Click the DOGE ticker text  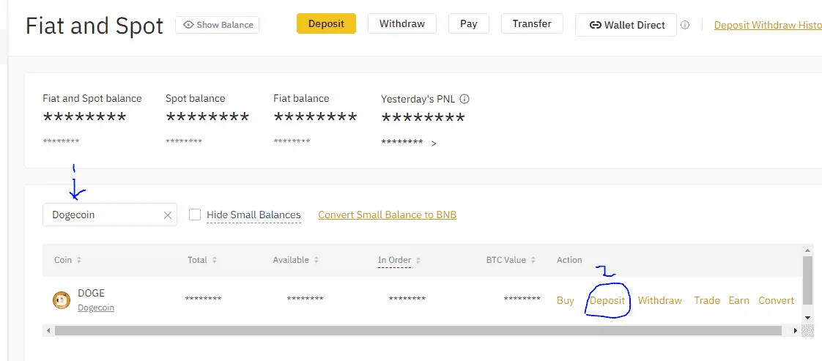click(x=92, y=294)
